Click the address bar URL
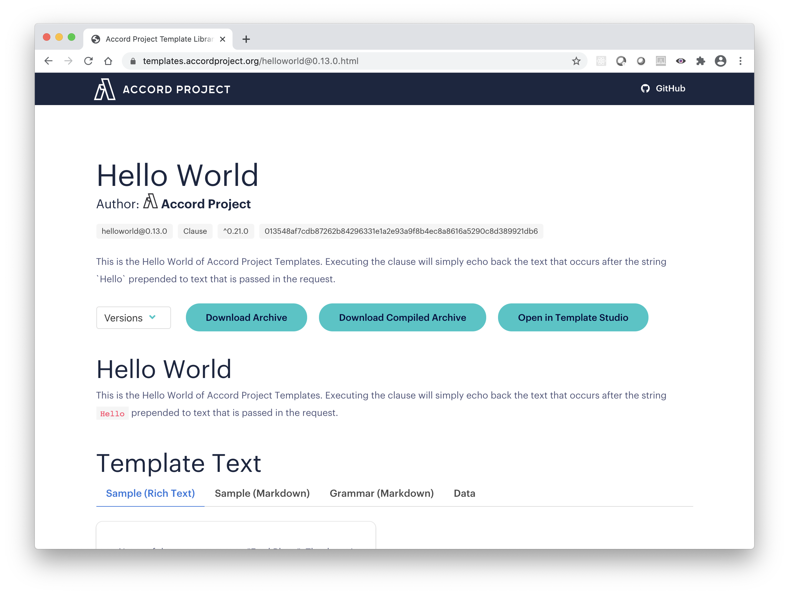The height and width of the screenshot is (595, 789). pyautogui.click(x=250, y=61)
